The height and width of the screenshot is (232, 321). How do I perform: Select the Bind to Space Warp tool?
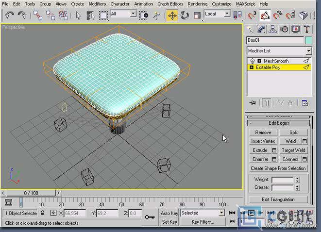point(63,16)
